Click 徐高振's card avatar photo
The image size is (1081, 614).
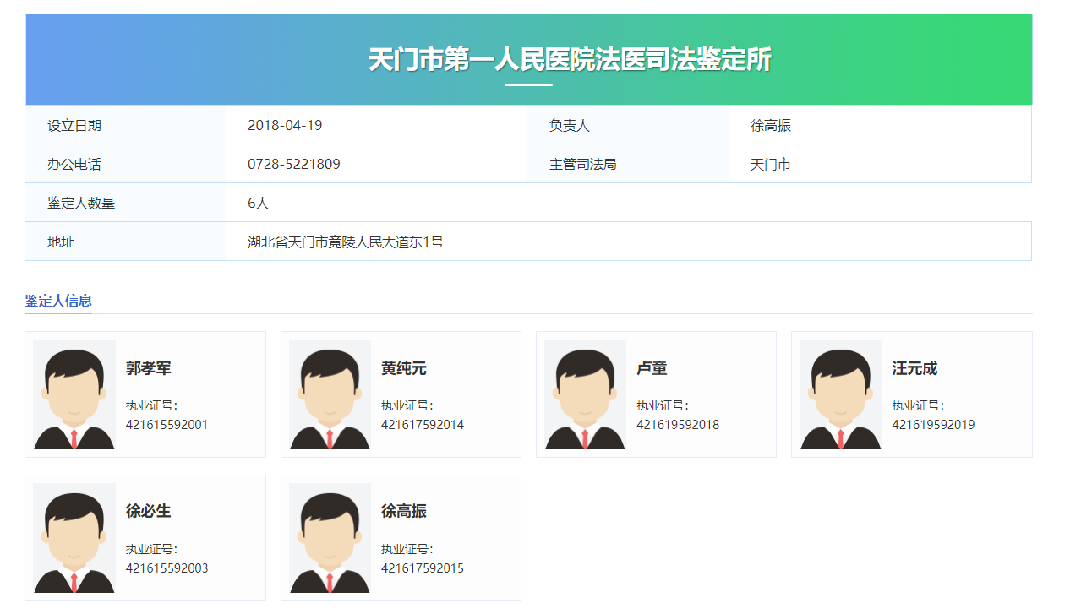(x=330, y=538)
